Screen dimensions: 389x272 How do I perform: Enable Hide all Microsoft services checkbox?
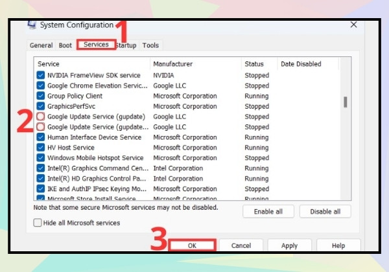38,223
